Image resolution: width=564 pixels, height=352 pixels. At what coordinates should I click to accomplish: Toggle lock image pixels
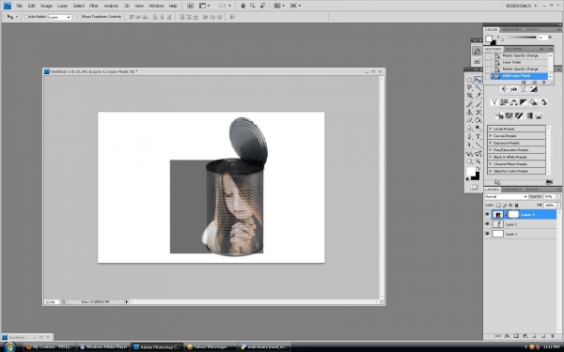(505, 205)
